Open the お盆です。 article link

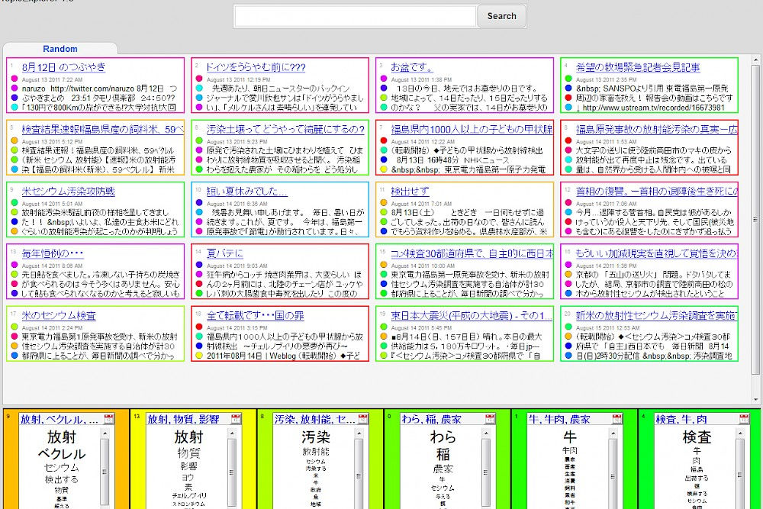click(x=411, y=67)
